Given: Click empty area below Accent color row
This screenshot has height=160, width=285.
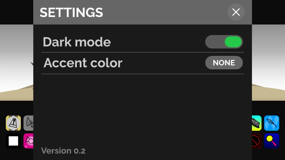Looking at the screenshot, I should pyautogui.click(x=142, y=105).
